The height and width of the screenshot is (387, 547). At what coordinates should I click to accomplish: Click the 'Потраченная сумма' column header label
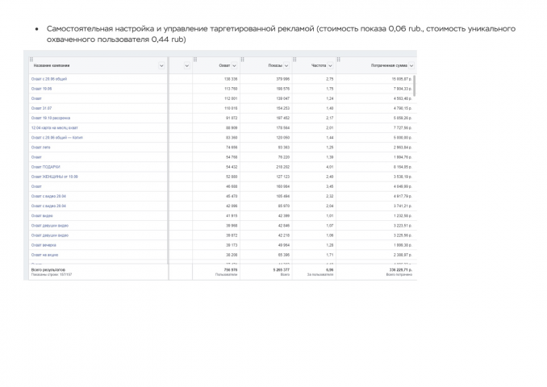389,65
